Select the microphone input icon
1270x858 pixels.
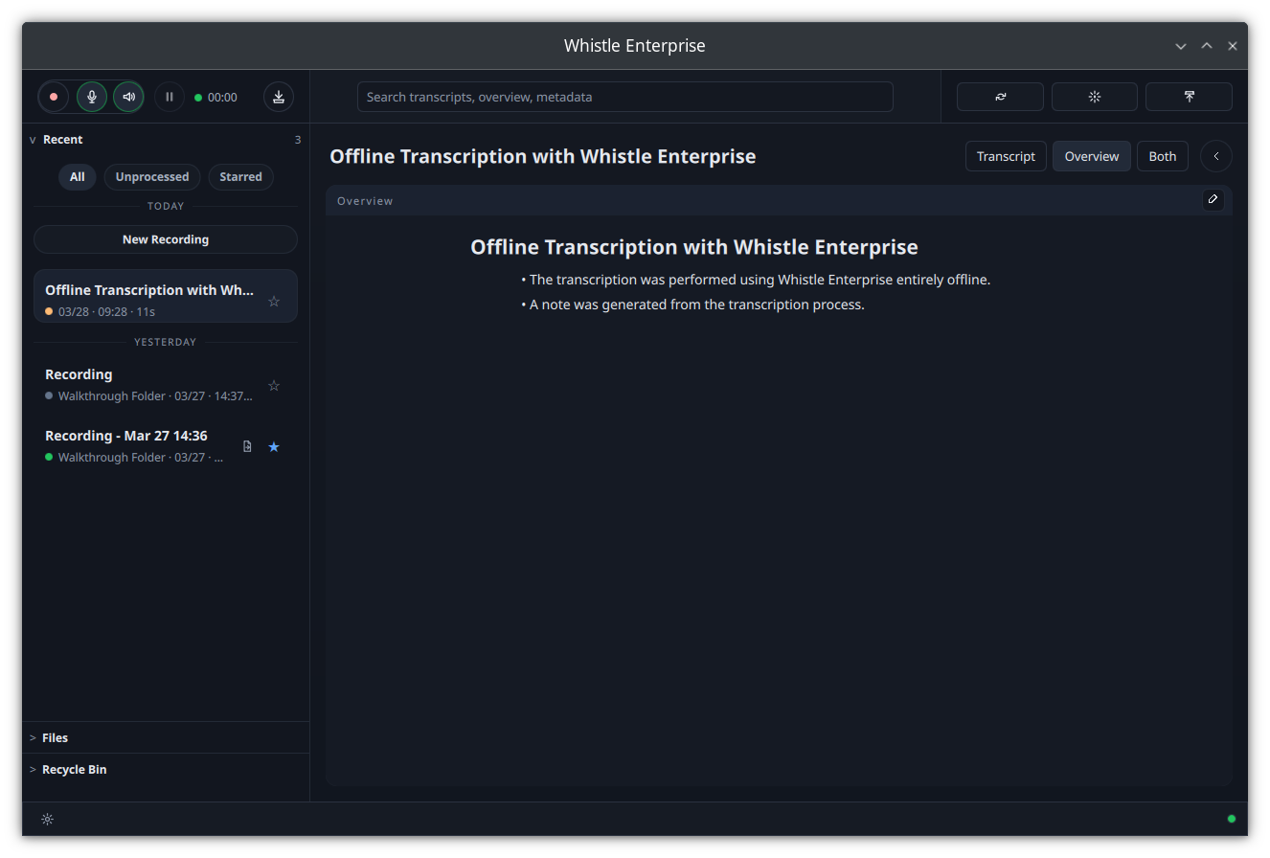91,97
